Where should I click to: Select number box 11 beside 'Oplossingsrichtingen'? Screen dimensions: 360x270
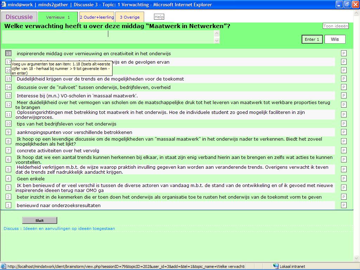[8, 115]
